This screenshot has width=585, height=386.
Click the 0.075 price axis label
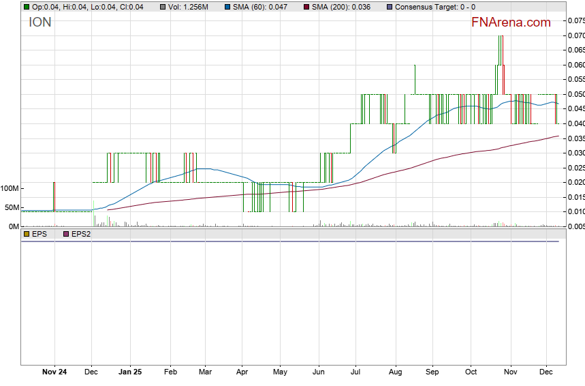[x=575, y=20]
